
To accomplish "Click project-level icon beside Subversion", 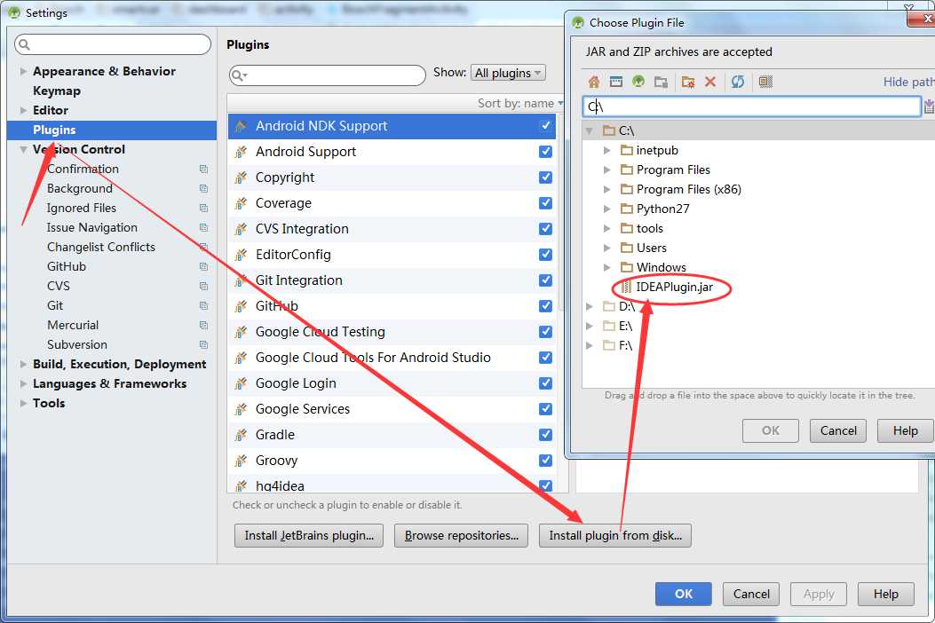I will (x=203, y=345).
